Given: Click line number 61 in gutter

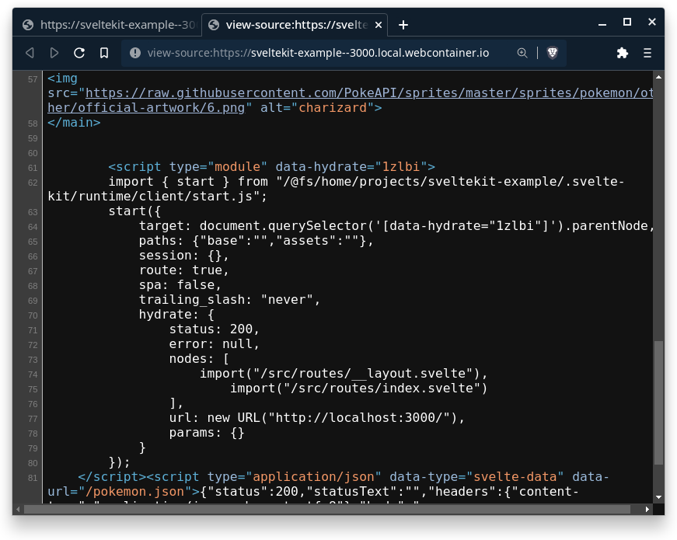Looking at the screenshot, I should 33,168.
